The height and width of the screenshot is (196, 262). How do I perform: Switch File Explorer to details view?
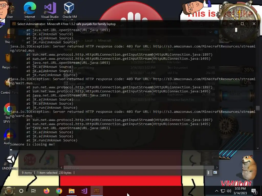[x=208, y=173]
